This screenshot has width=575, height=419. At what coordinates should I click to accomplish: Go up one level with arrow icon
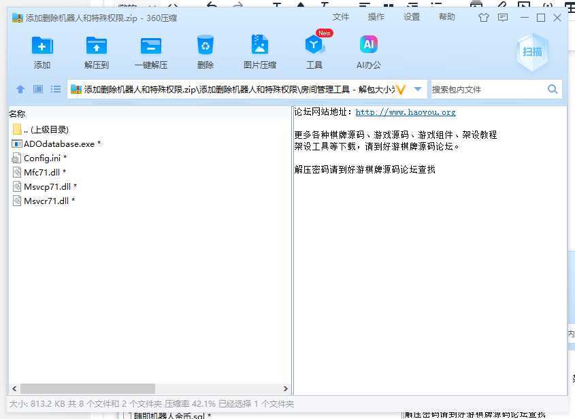20,89
